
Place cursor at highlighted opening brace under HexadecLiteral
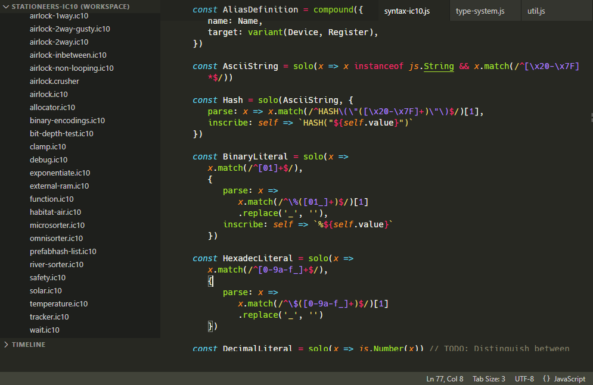click(x=210, y=281)
